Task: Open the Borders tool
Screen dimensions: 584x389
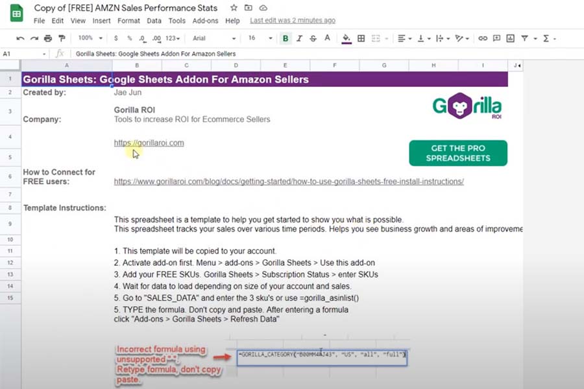Action: [361, 38]
